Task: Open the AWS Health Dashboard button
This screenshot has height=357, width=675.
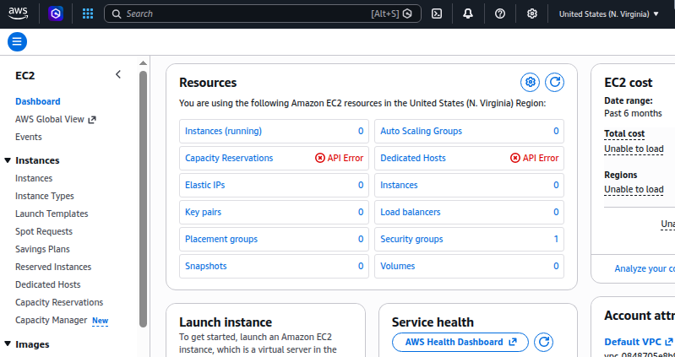Action: (x=460, y=342)
